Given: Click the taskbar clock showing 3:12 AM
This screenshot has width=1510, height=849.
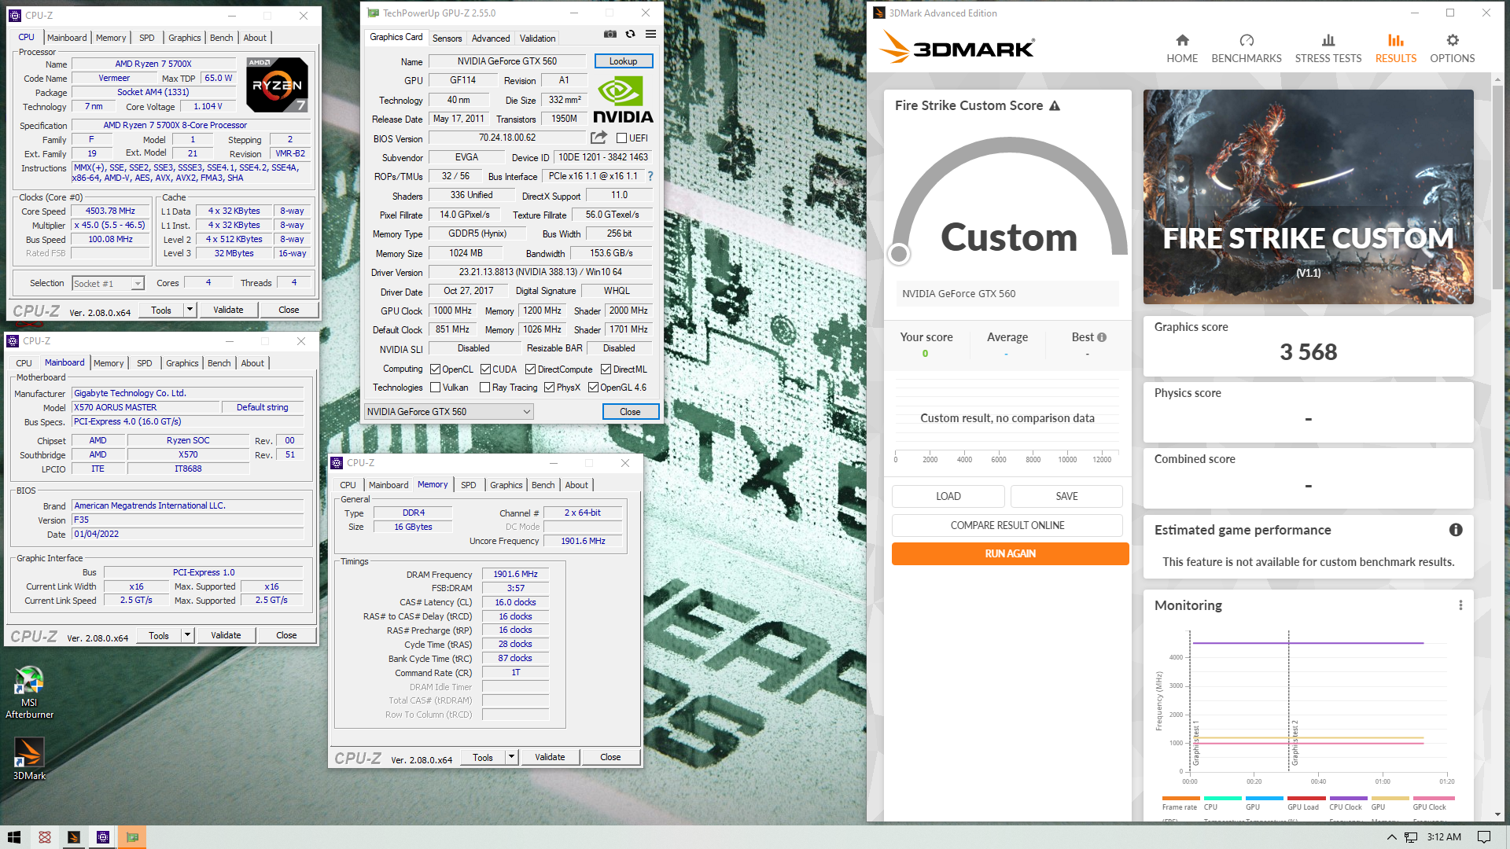Looking at the screenshot, I should pos(1444,837).
